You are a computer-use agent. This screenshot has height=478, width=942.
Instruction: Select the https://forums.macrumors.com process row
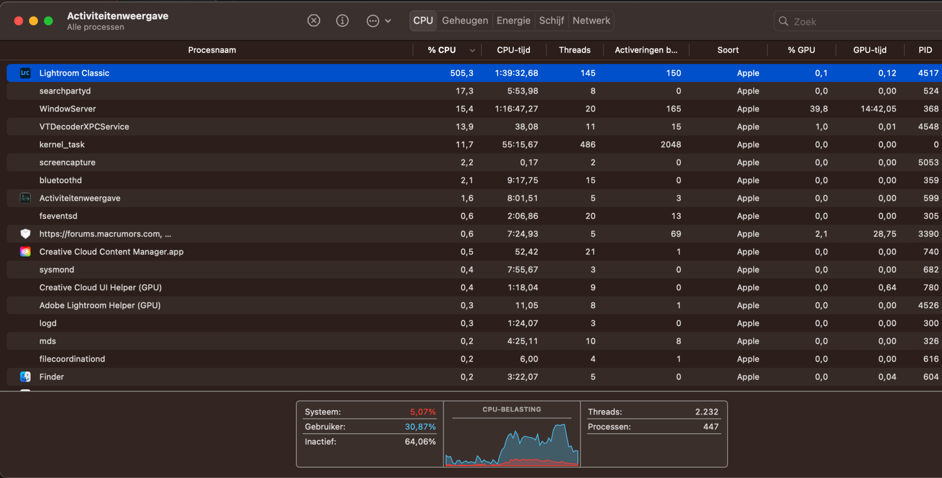(x=474, y=234)
